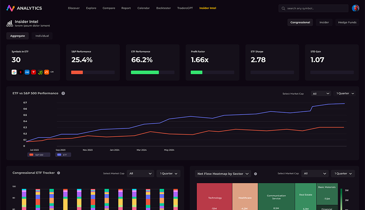
Task: Open performance chart Market Cap All dropdown
Action: tap(321, 94)
